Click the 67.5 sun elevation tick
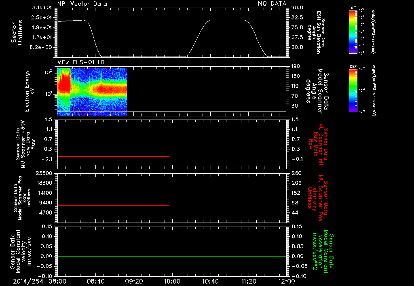Screen dimensions: 414x286 coord(297,37)
